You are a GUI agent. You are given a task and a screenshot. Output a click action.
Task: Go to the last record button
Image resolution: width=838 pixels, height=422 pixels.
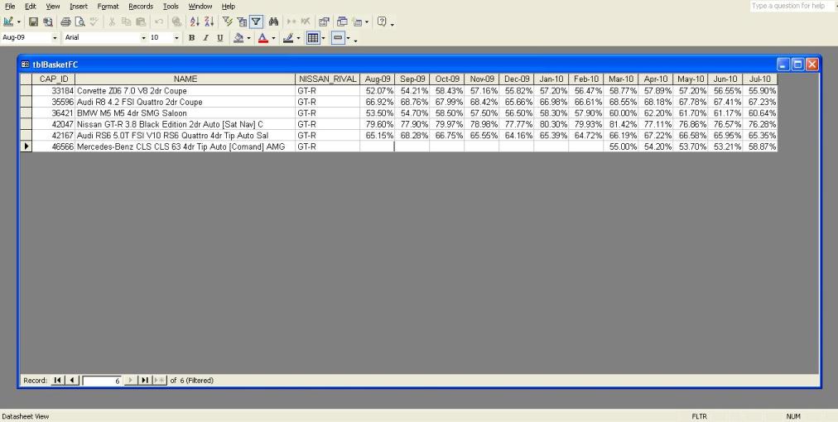144,381
